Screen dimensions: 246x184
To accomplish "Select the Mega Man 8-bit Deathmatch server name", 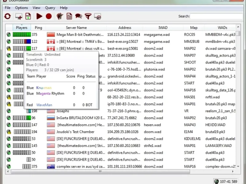I will click(80, 34).
